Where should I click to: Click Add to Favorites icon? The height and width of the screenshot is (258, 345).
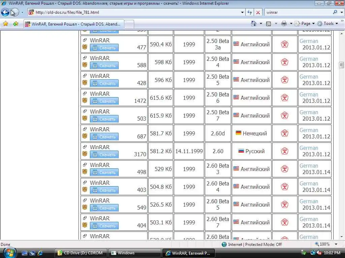click(15, 24)
